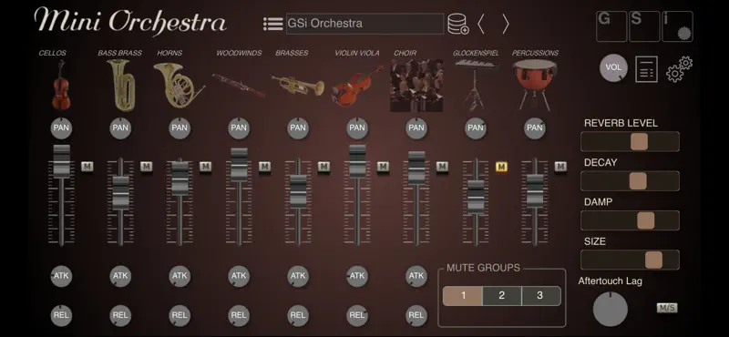The height and width of the screenshot is (337, 729).
Task: Go to previous preset arrow
Action: (x=481, y=25)
